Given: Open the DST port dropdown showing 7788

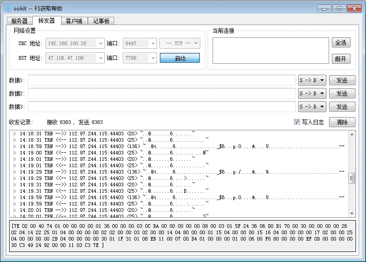Looking at the screenshot, I should point(140,58).
